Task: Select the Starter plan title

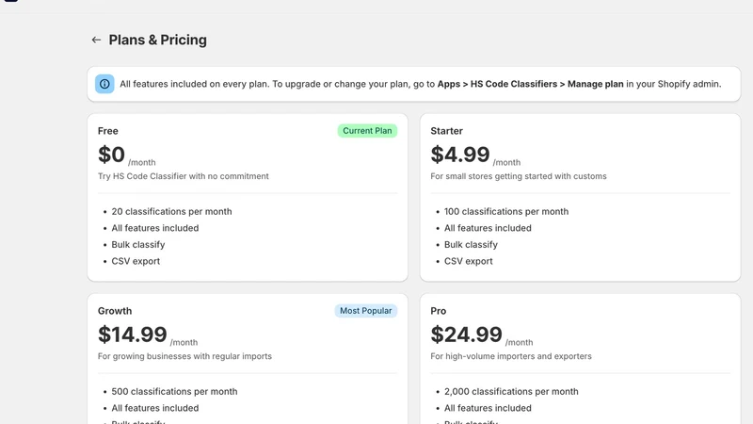Action: (x=446, y=131)
